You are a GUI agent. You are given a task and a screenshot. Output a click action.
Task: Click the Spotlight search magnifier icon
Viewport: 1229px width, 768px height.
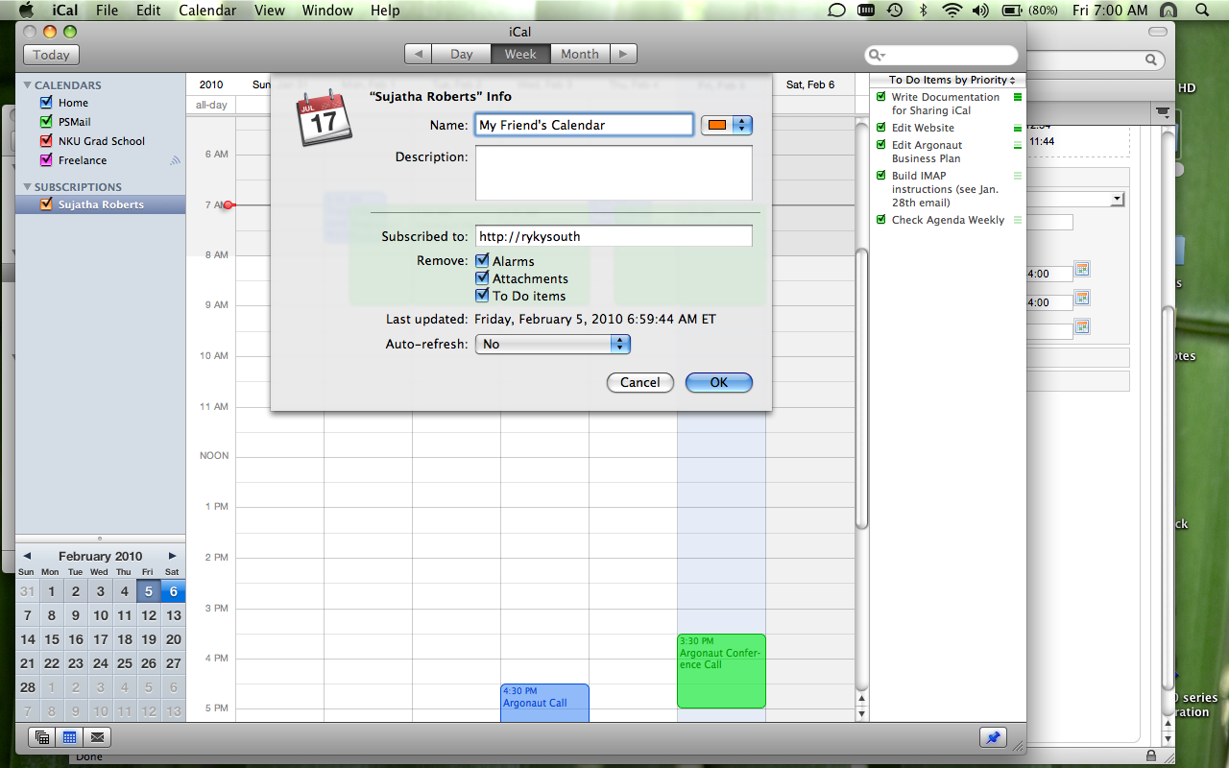(x=1202, y=11)
